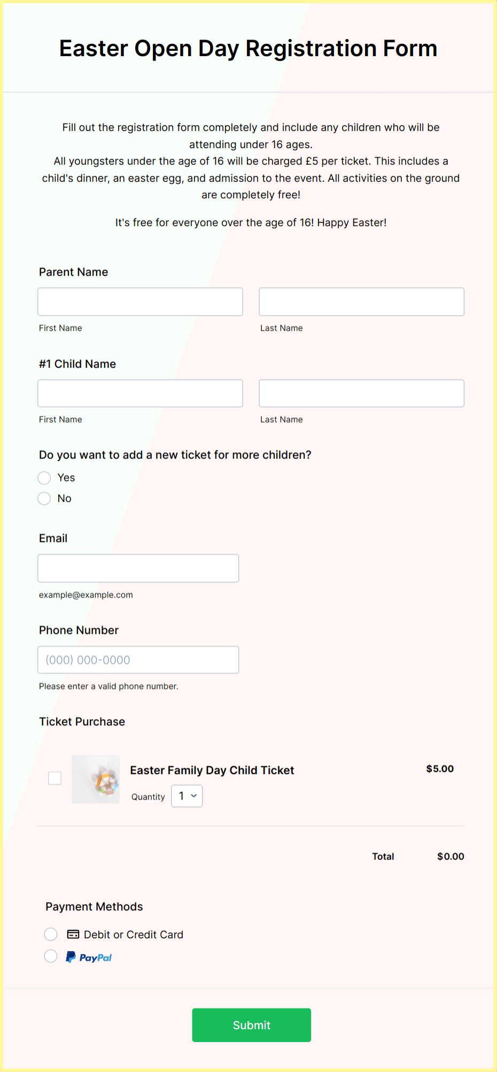The height and width of the screenshot is (1072, 497).
Task: Click the child Last Name field
Action: 361,393
